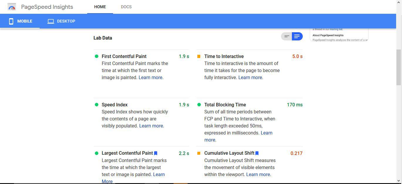Image resolution: width=402 pixels, height=184 pixels.
Task: Click the First Contentful Paint metric title
Action: point(124,56)
